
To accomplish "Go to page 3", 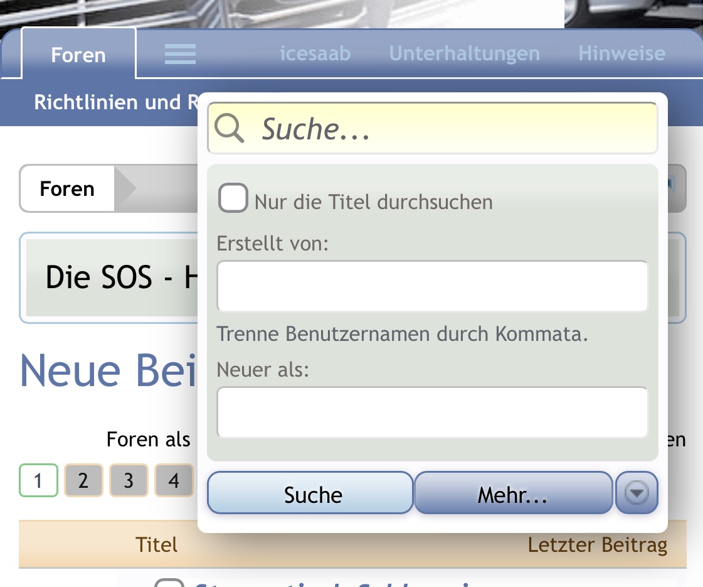I will 129,481.
